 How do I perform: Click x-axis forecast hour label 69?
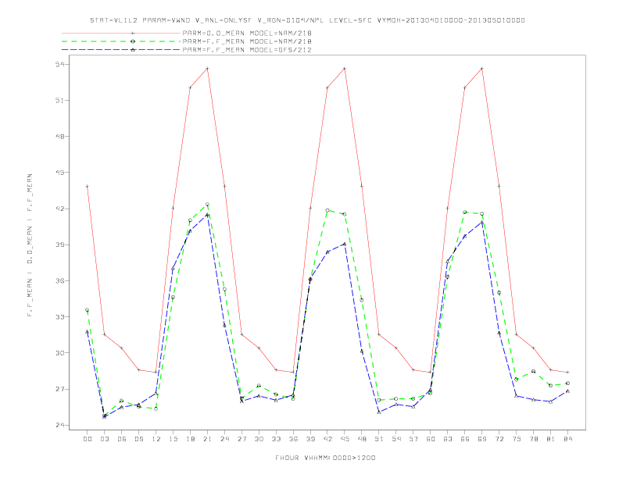pos(482,439)
